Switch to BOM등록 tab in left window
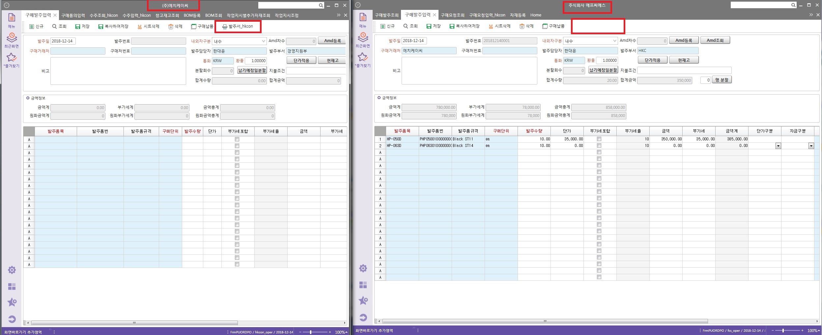 (x=192, y=15)
